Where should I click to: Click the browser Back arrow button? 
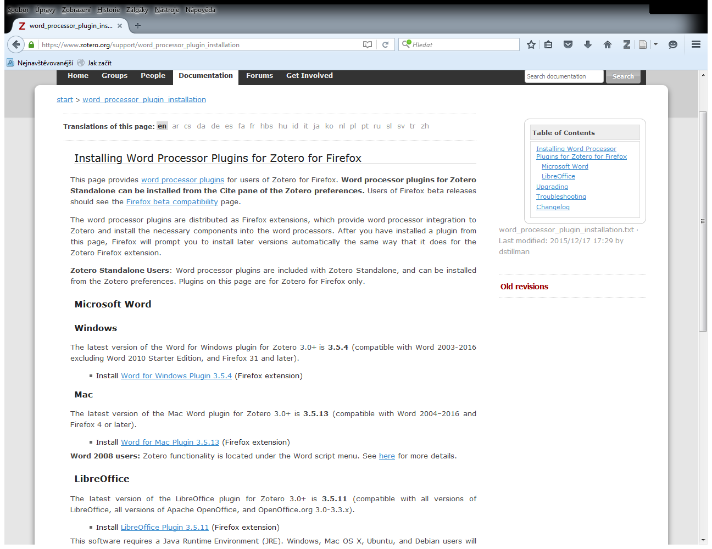16,44
